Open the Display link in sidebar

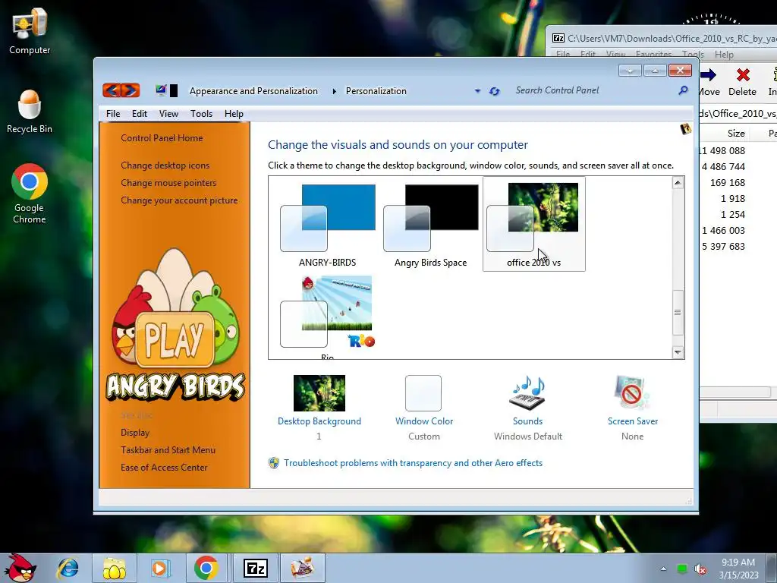[135, 433]
